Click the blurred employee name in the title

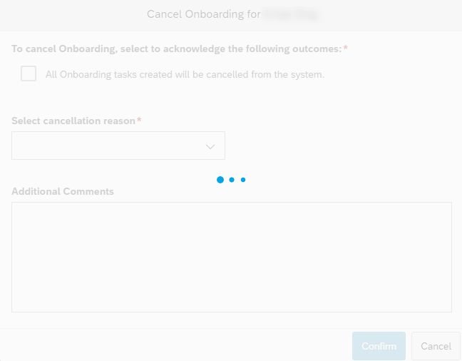(x=290, y=15)
